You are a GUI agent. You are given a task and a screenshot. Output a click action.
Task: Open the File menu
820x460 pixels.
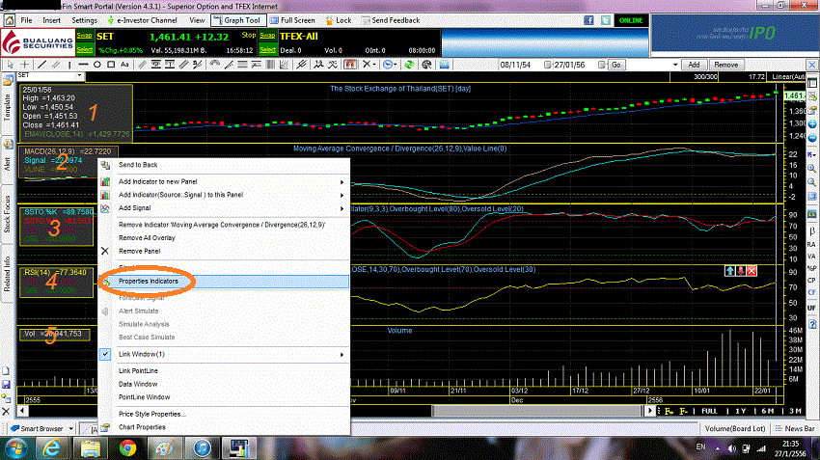point(26,20)
